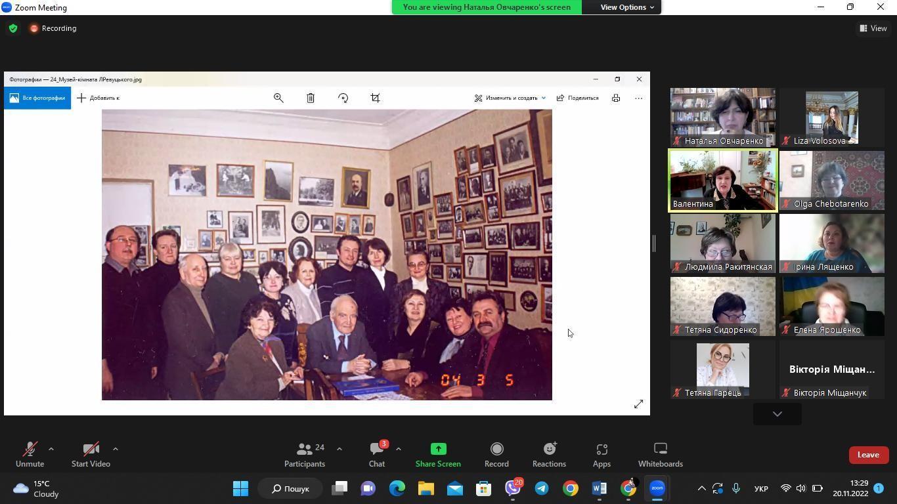Select Валентина's video thumbnail
897x504 pixels.
[722, 180]
